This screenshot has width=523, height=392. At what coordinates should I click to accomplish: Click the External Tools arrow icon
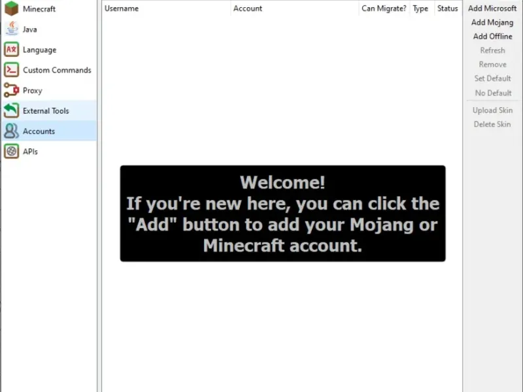[x=11, y=110]
